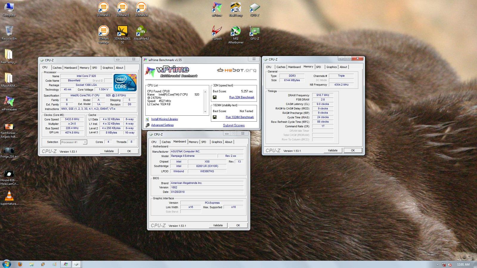Save the 32M score using floppy icon
This screenshot has height=268, width=477.
[214, 97]
